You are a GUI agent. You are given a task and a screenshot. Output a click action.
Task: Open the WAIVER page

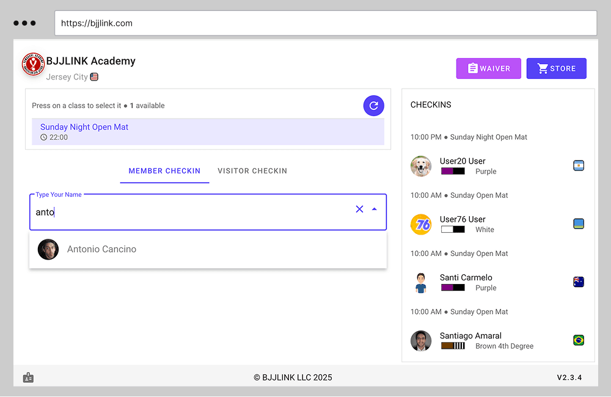click(488, 68)
